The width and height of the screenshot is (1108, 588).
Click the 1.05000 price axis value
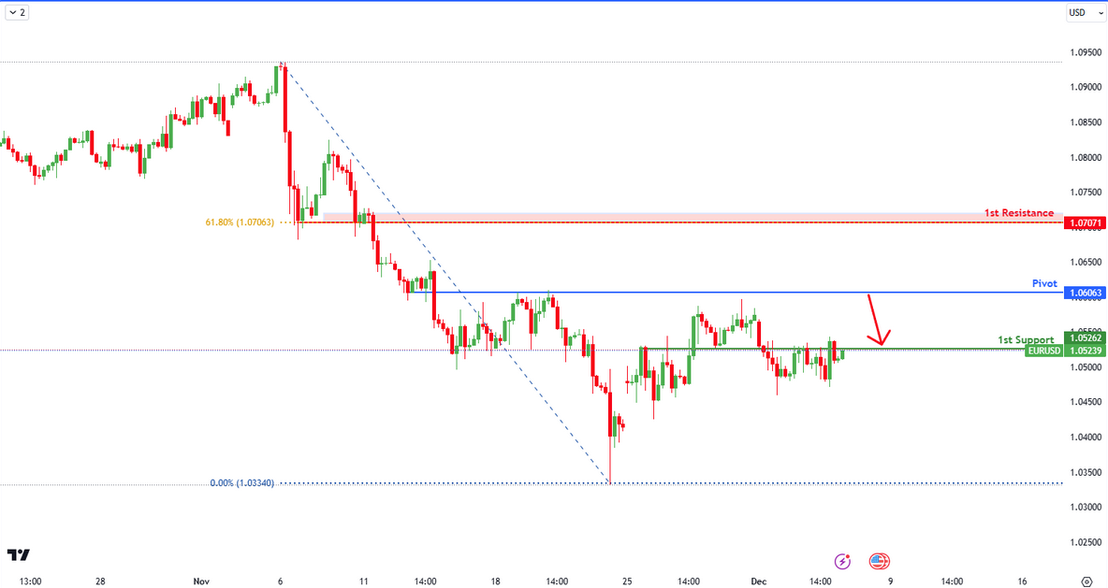pos(1086,367)
